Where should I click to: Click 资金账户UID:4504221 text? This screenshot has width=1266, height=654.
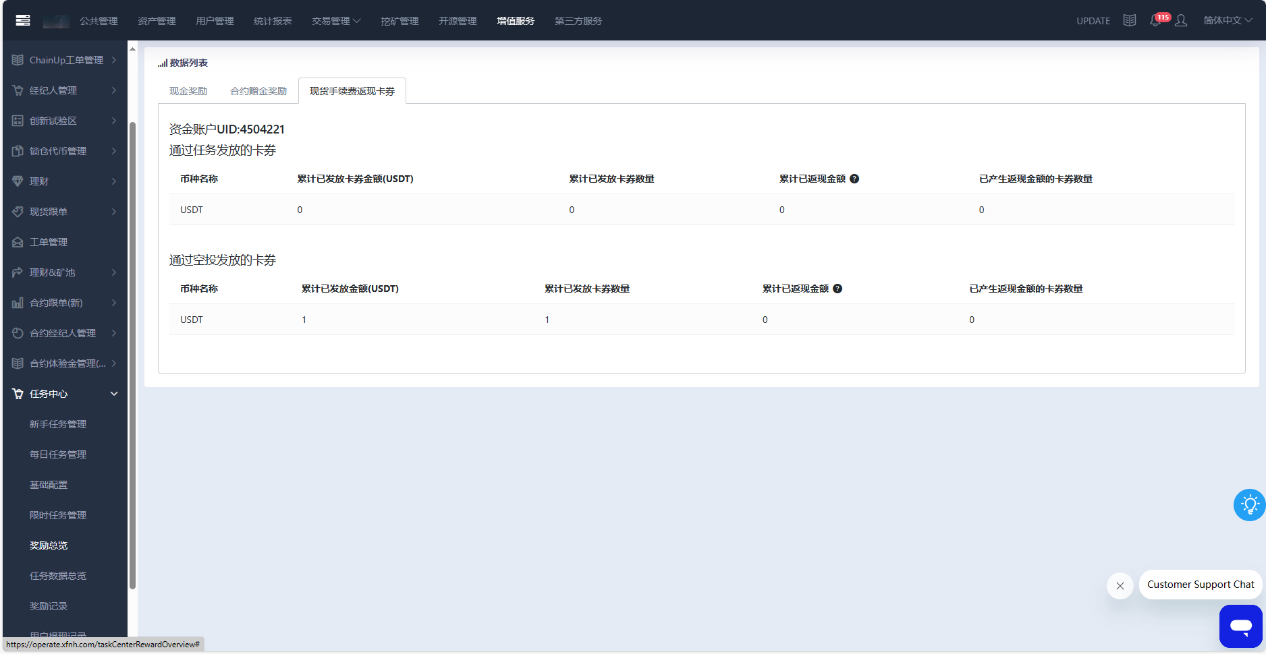(227, 129)
